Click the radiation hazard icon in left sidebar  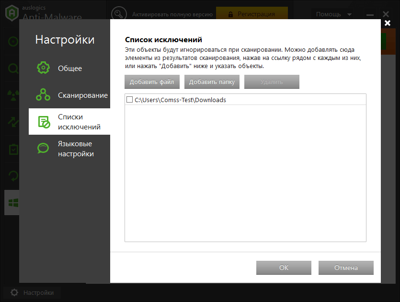(x=13, y=95)
